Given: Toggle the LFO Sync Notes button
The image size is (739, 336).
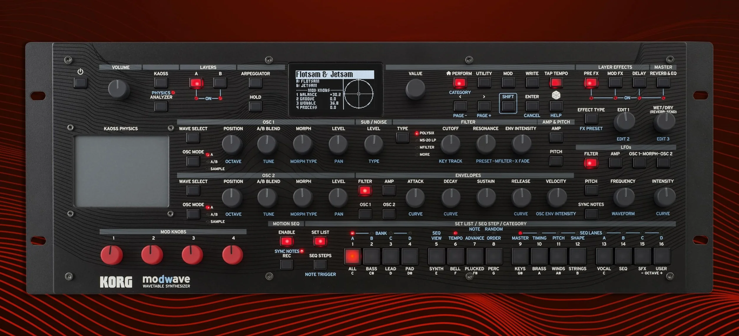Looking at the screenshot, I should tap(591, 214).
